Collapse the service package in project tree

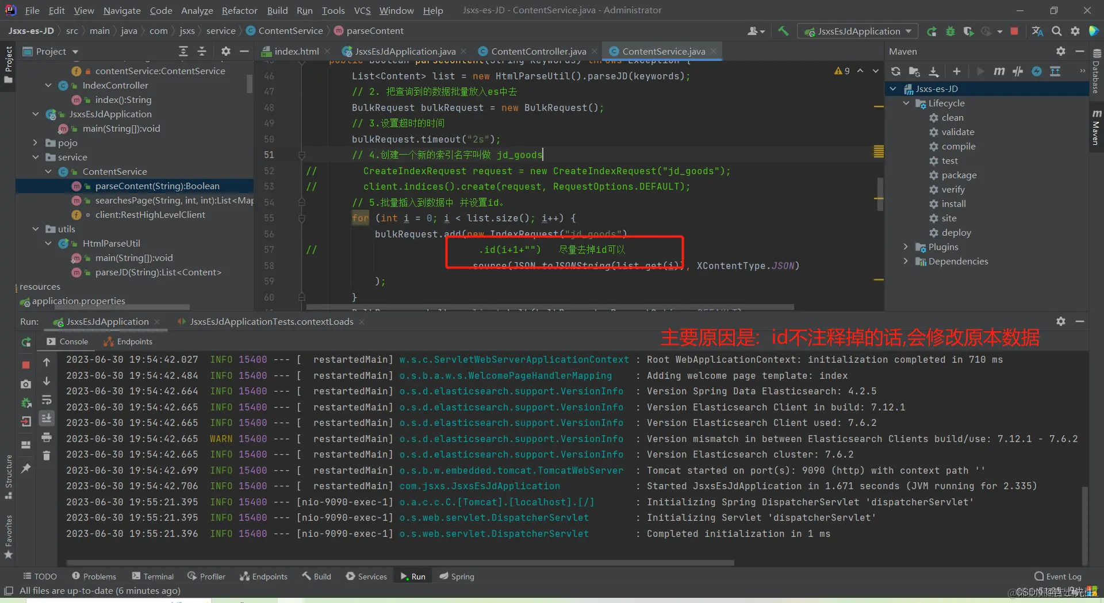pyautogui.click(x=36, y=158)
